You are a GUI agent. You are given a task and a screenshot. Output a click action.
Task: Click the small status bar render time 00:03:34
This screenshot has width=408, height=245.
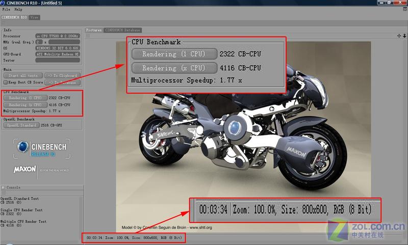pos(94,238)
